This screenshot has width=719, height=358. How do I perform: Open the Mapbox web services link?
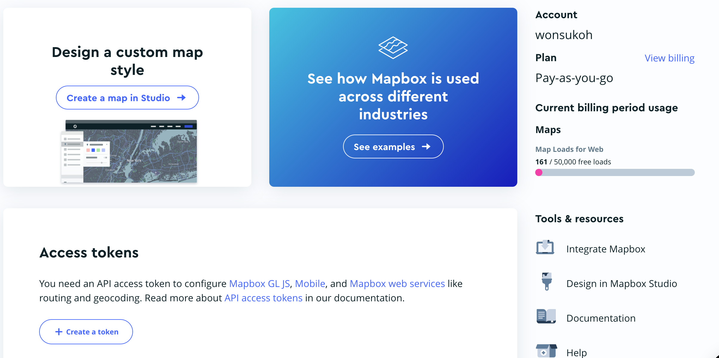click(x=397, y=283)
